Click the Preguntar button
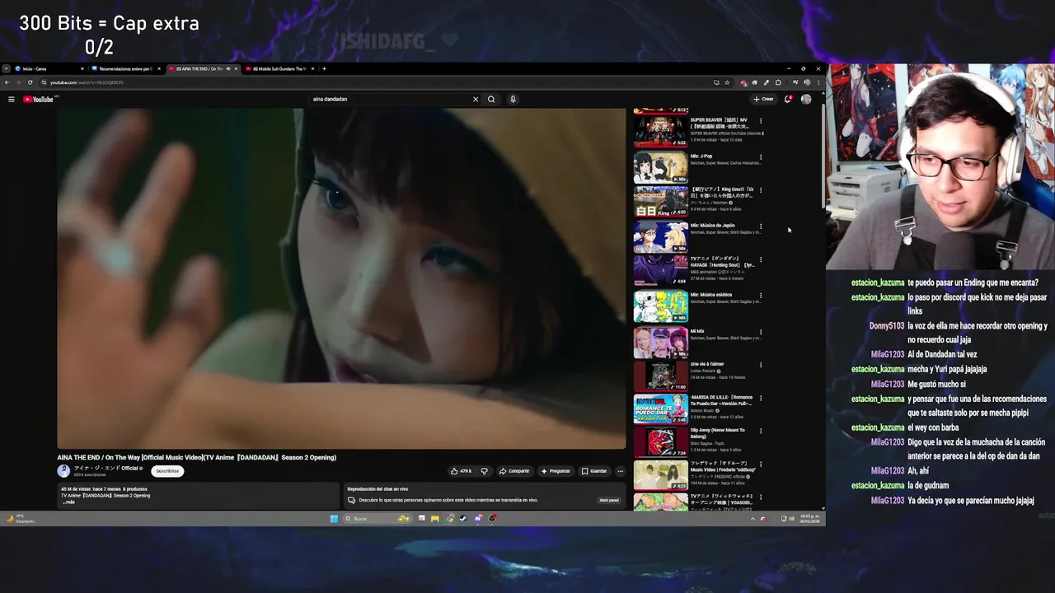Screen dimensions: 1055x593 (x=556, y=471)
